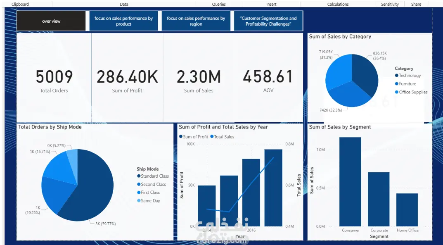Select the Total Orders card showing 5009

coord(54,78)
